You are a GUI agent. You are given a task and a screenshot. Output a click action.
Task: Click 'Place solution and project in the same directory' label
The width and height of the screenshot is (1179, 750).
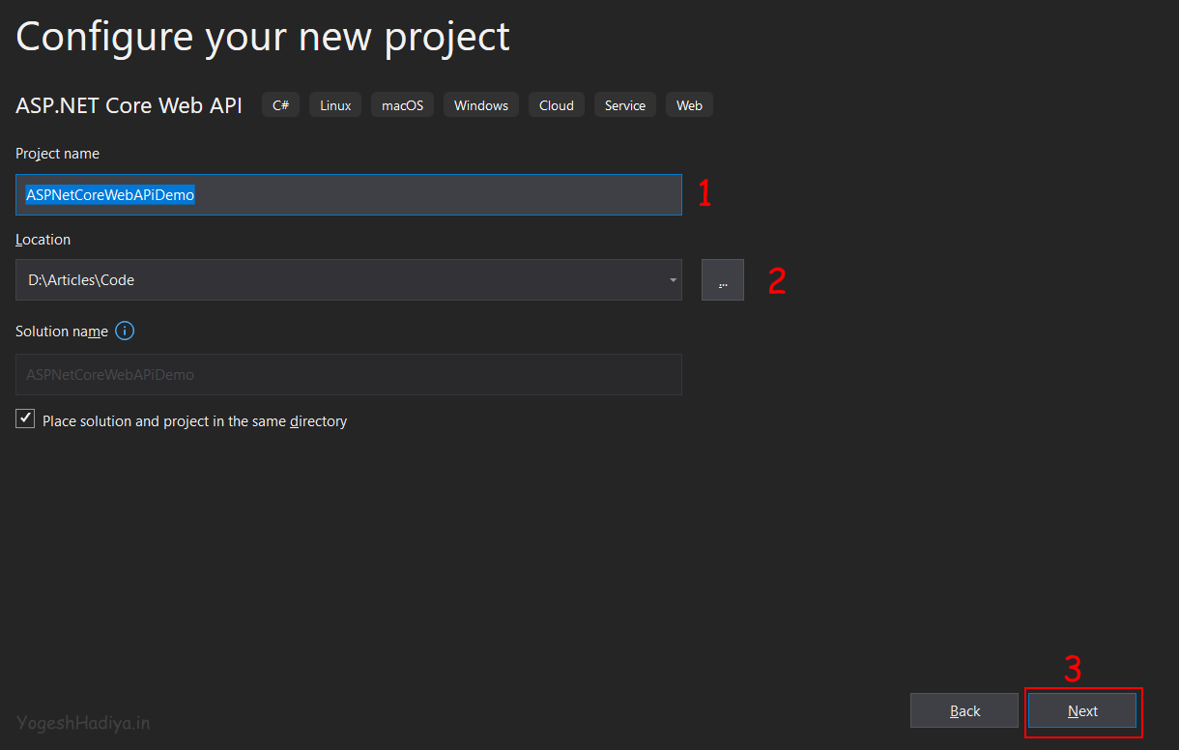tap(194, 421)
